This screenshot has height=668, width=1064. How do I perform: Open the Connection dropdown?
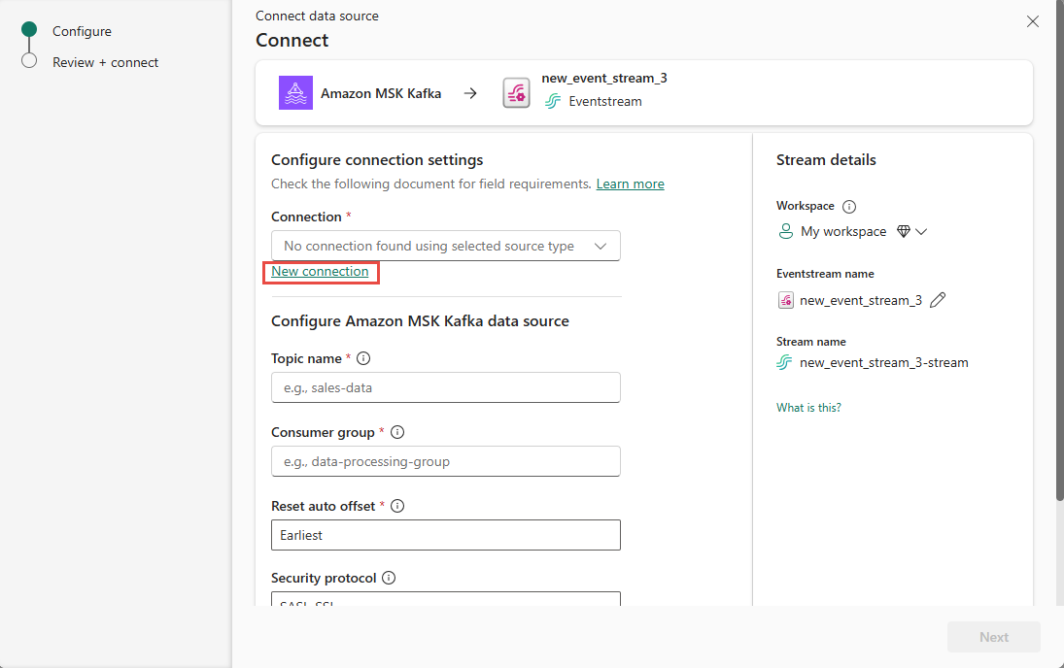pyautogui.click(x=446, y=247)
